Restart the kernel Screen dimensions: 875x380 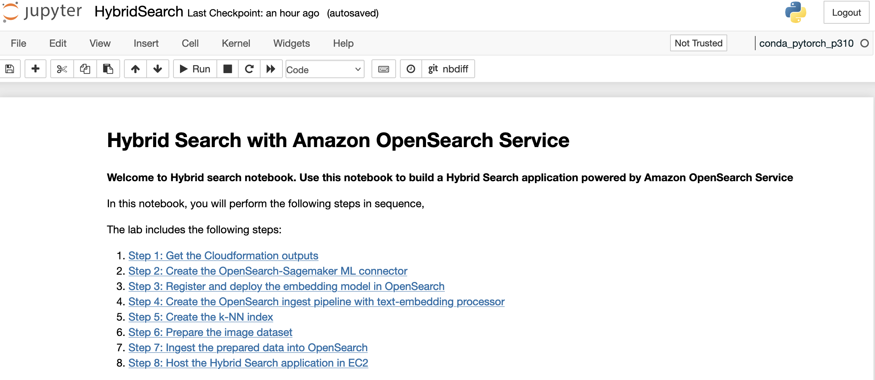point(249,69)
